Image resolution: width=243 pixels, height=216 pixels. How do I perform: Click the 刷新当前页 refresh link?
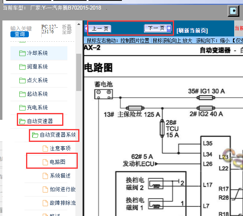(192, 30)
